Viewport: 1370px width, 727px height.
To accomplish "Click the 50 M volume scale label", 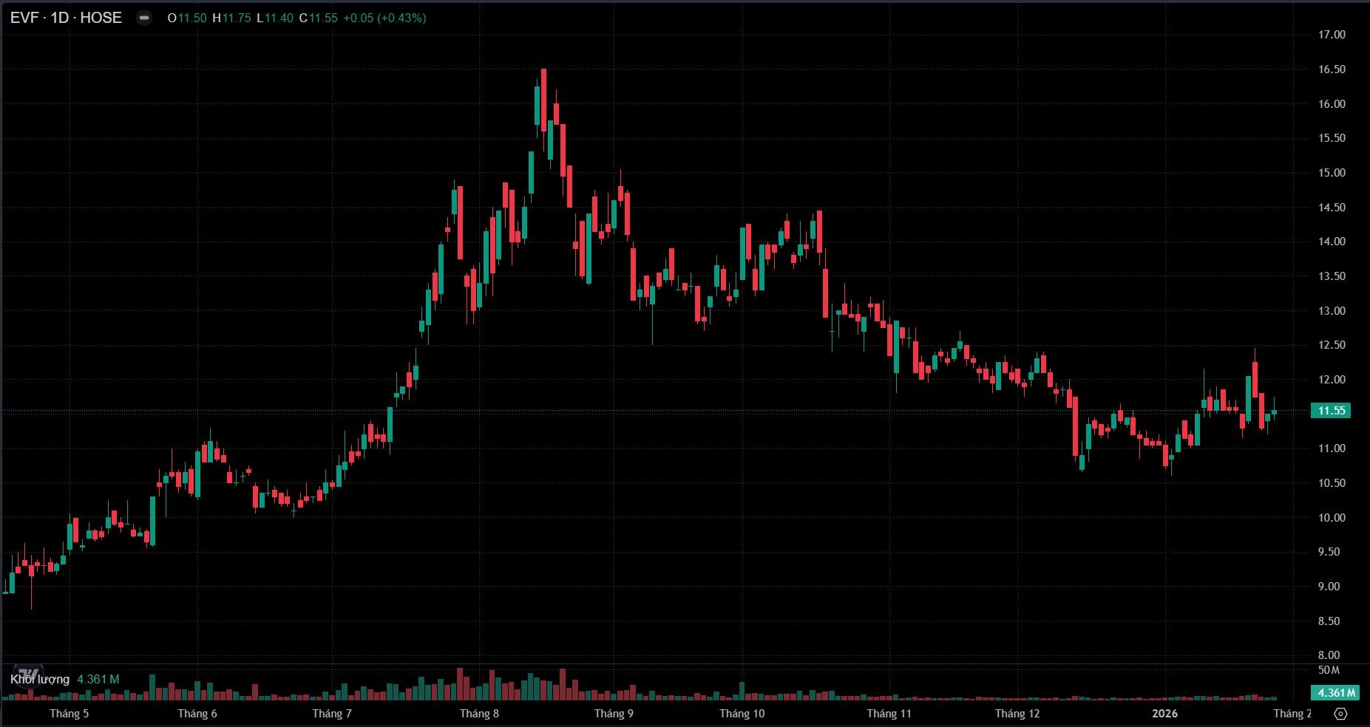I will pyautogui.click(x=1329, y=670).
